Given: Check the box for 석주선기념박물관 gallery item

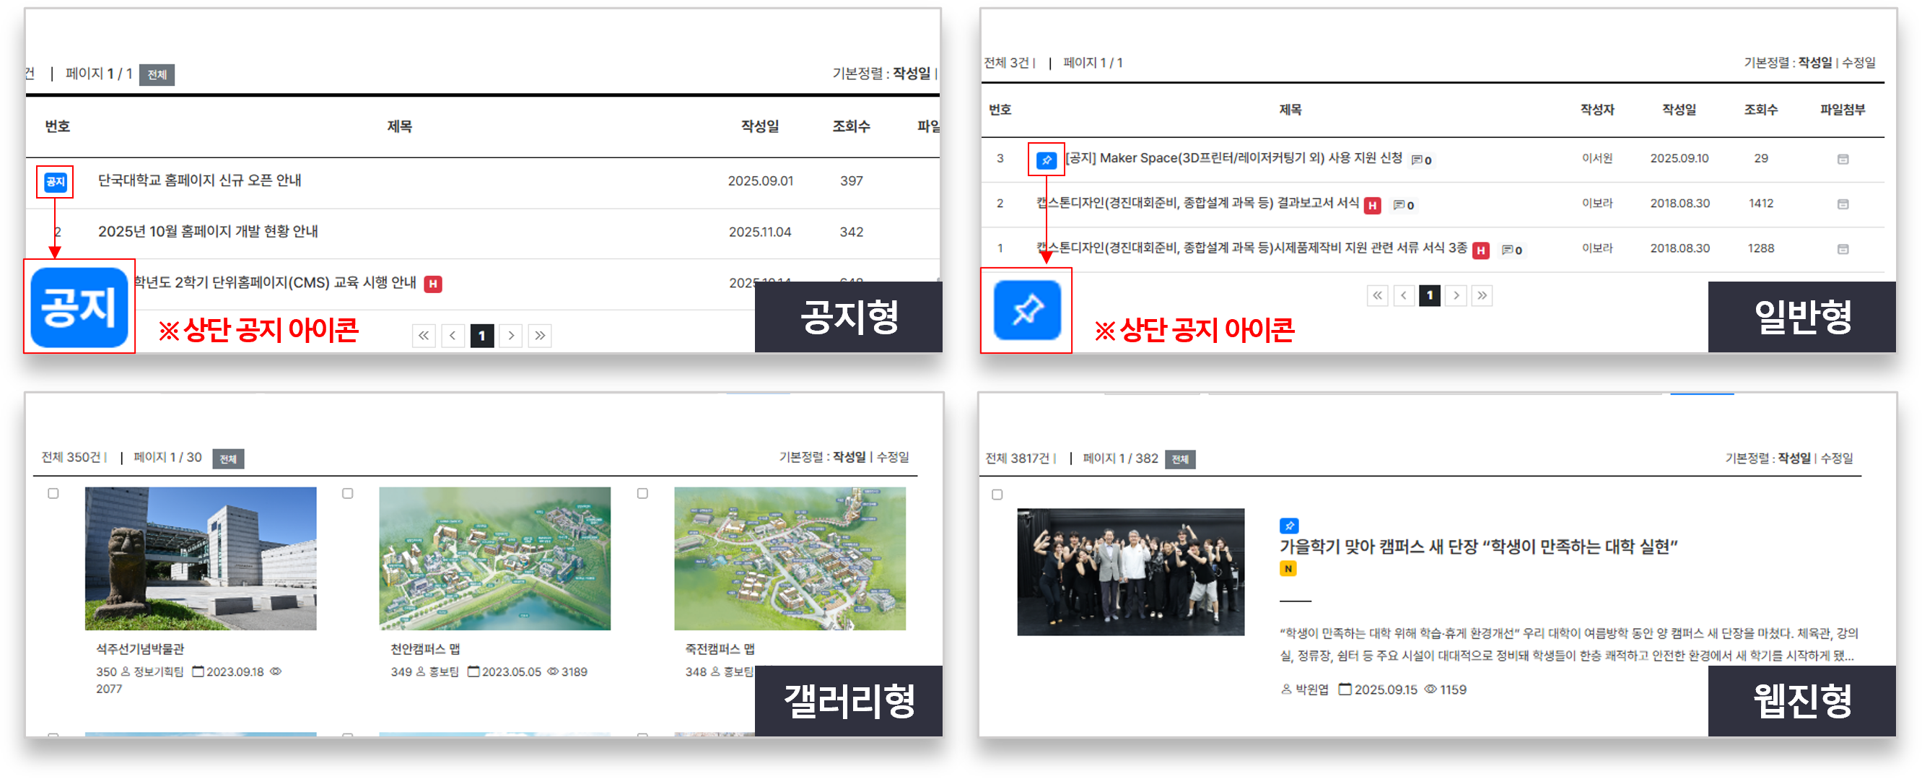Looking at the screenshot, I should pos(53,493).
